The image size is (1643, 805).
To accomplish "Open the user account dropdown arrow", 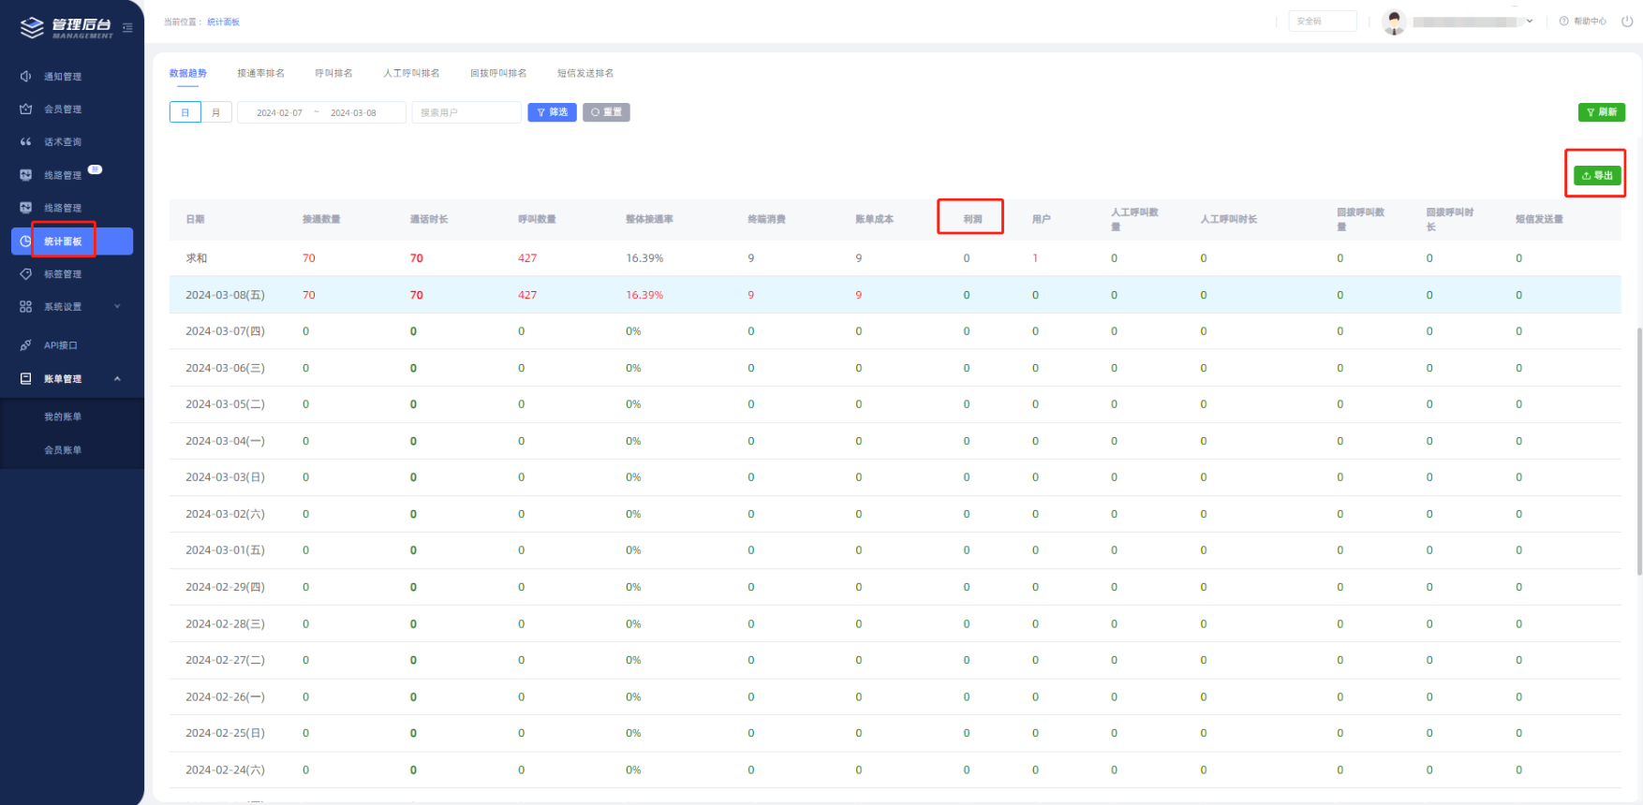I will (x=1530, y=22).
